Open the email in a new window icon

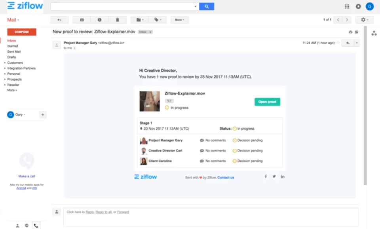click(357, 32)
